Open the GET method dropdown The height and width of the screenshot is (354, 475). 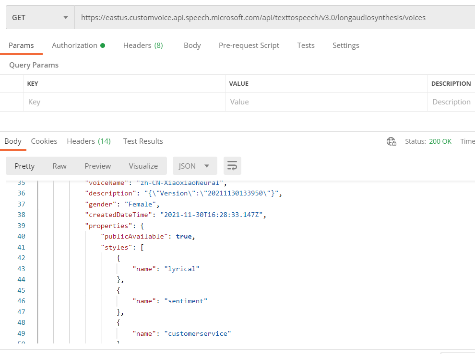40,18
